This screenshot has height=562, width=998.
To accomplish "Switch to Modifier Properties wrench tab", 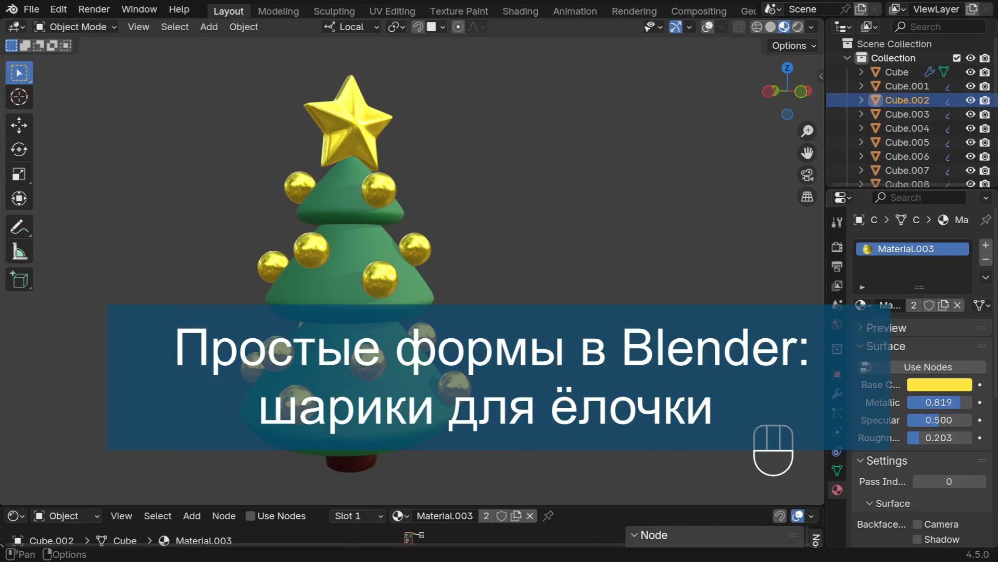I will pos(837,394).
